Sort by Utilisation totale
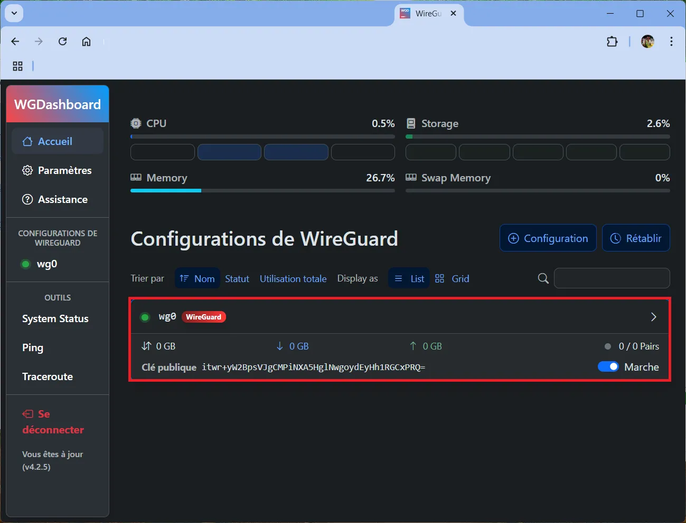The image size is (686, 523). click(293, 278)
